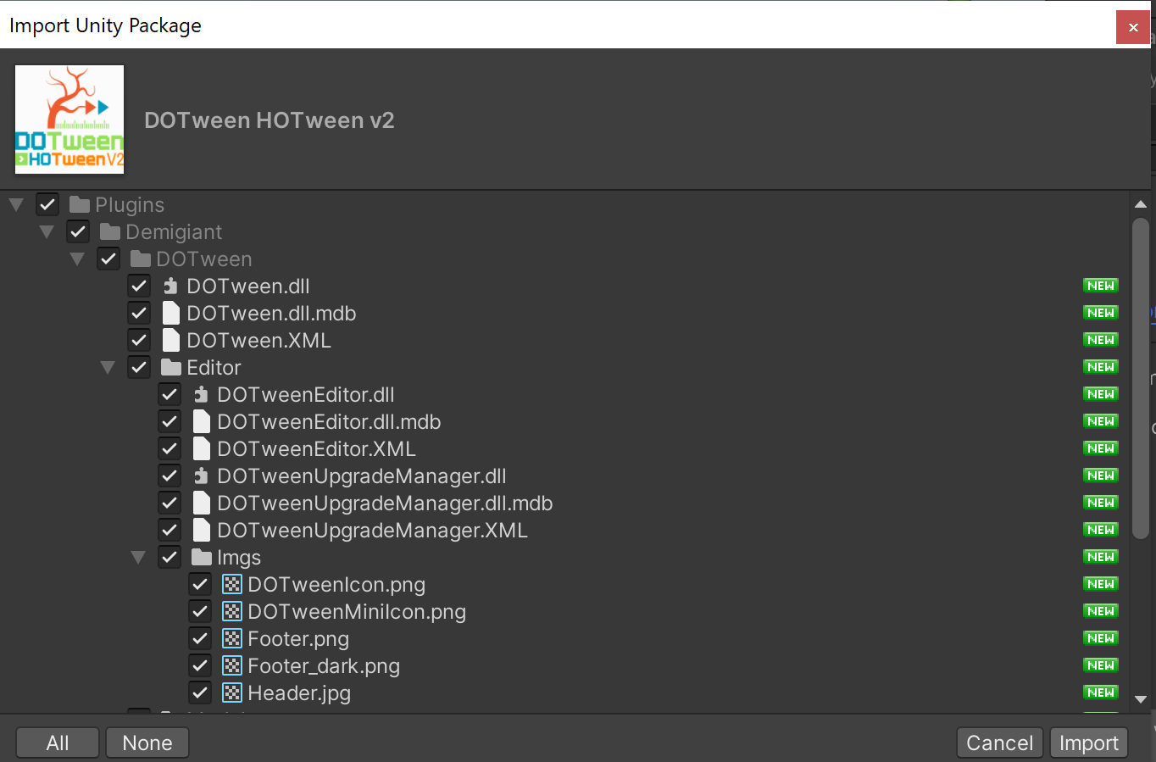Screen dimensions: 1156x762
Task: Click the DOTweenEditor.dll assembly icon
Action: tap(201, 394)
